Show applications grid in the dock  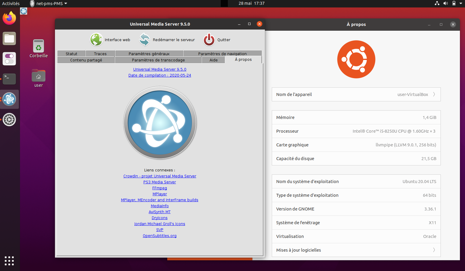(x=9, y=261)
